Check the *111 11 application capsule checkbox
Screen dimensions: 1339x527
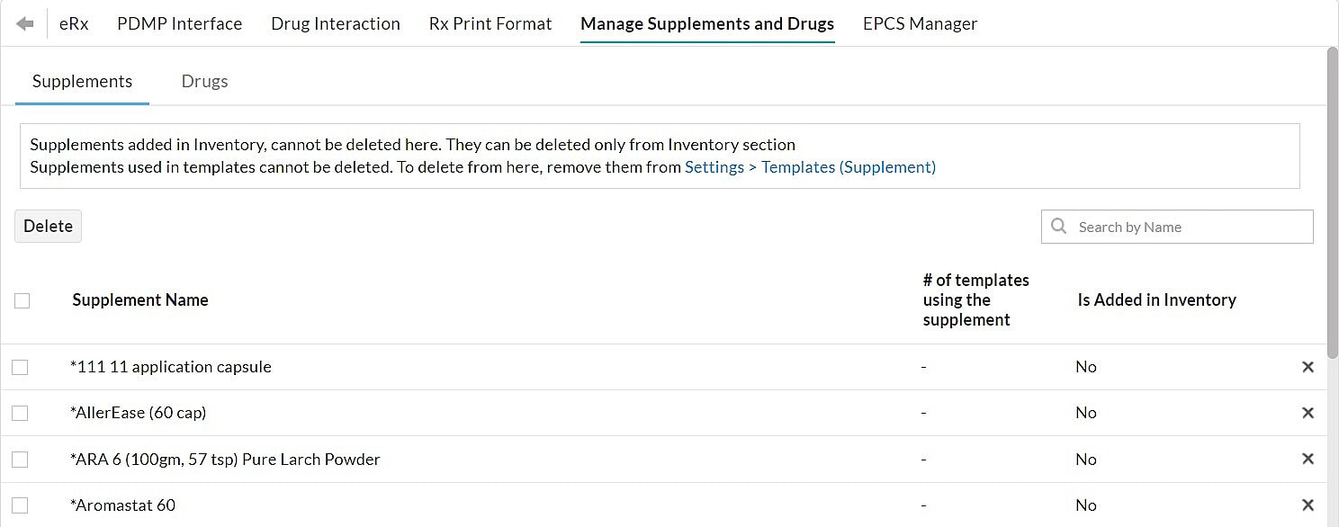pos(20,367)
